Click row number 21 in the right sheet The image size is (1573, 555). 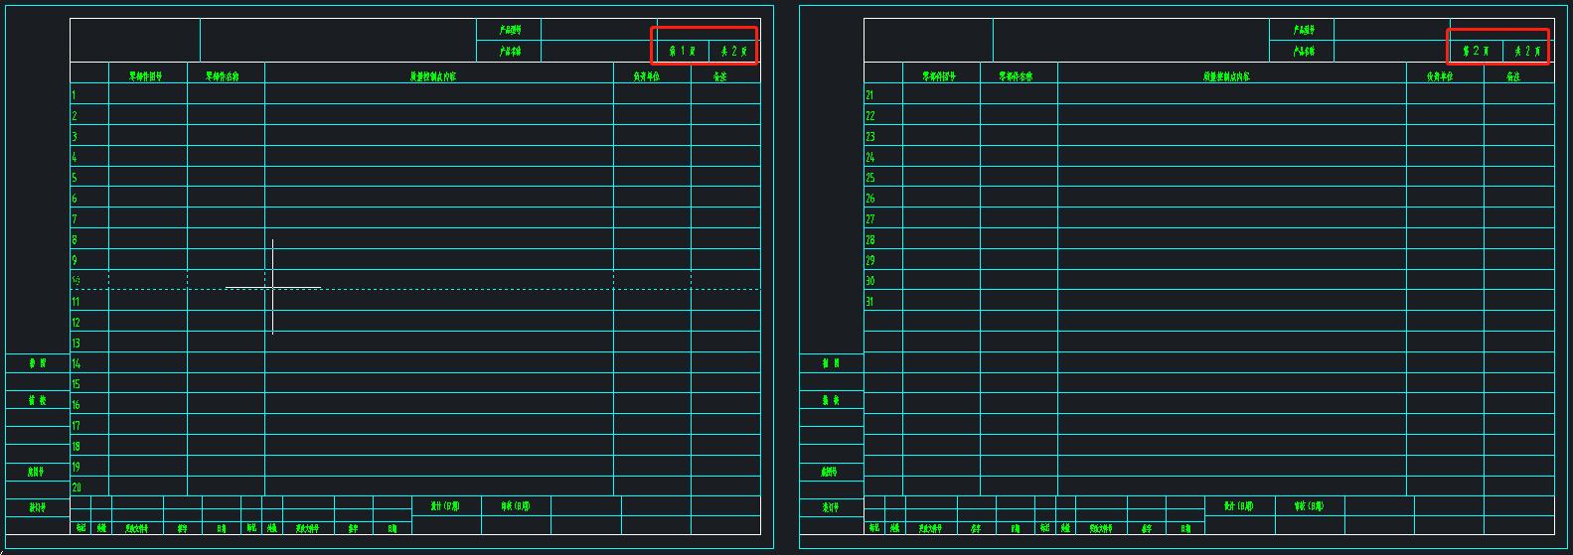(x=869, y=95)
